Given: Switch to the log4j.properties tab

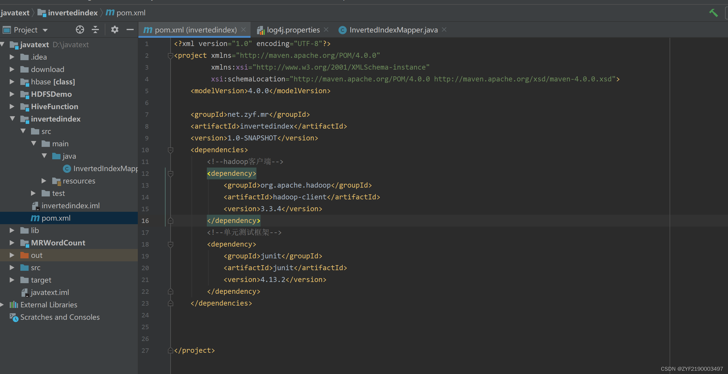Looking at the screenshot, I should pyautogui.click(x=293, y=30).
